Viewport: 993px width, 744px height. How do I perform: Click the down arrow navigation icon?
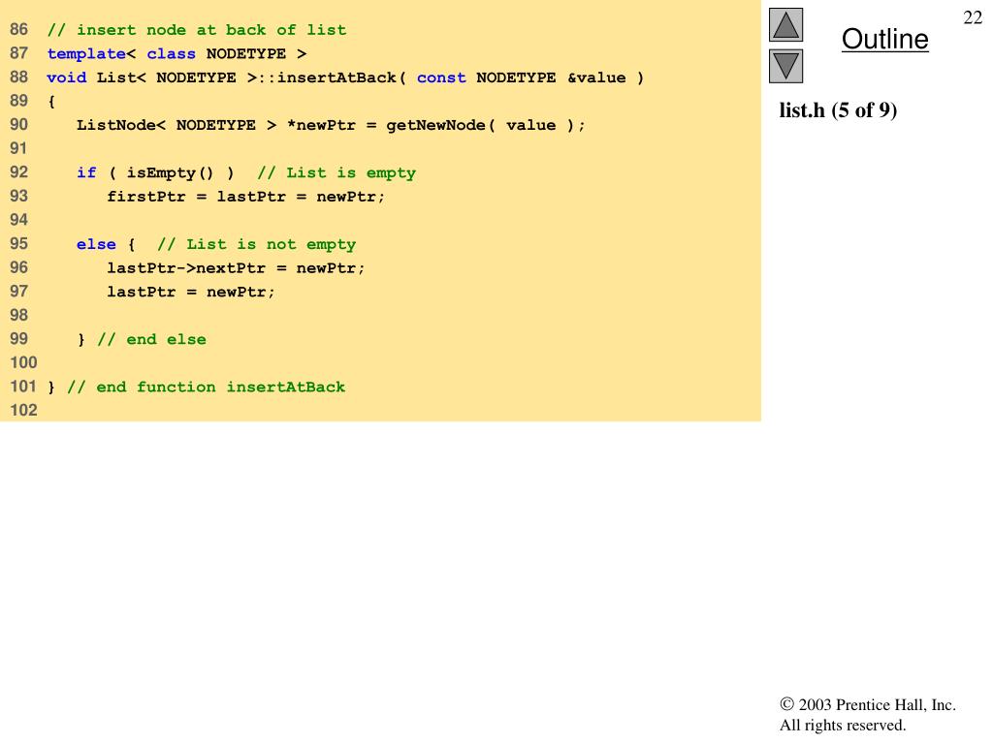click(x=785, y=66)
